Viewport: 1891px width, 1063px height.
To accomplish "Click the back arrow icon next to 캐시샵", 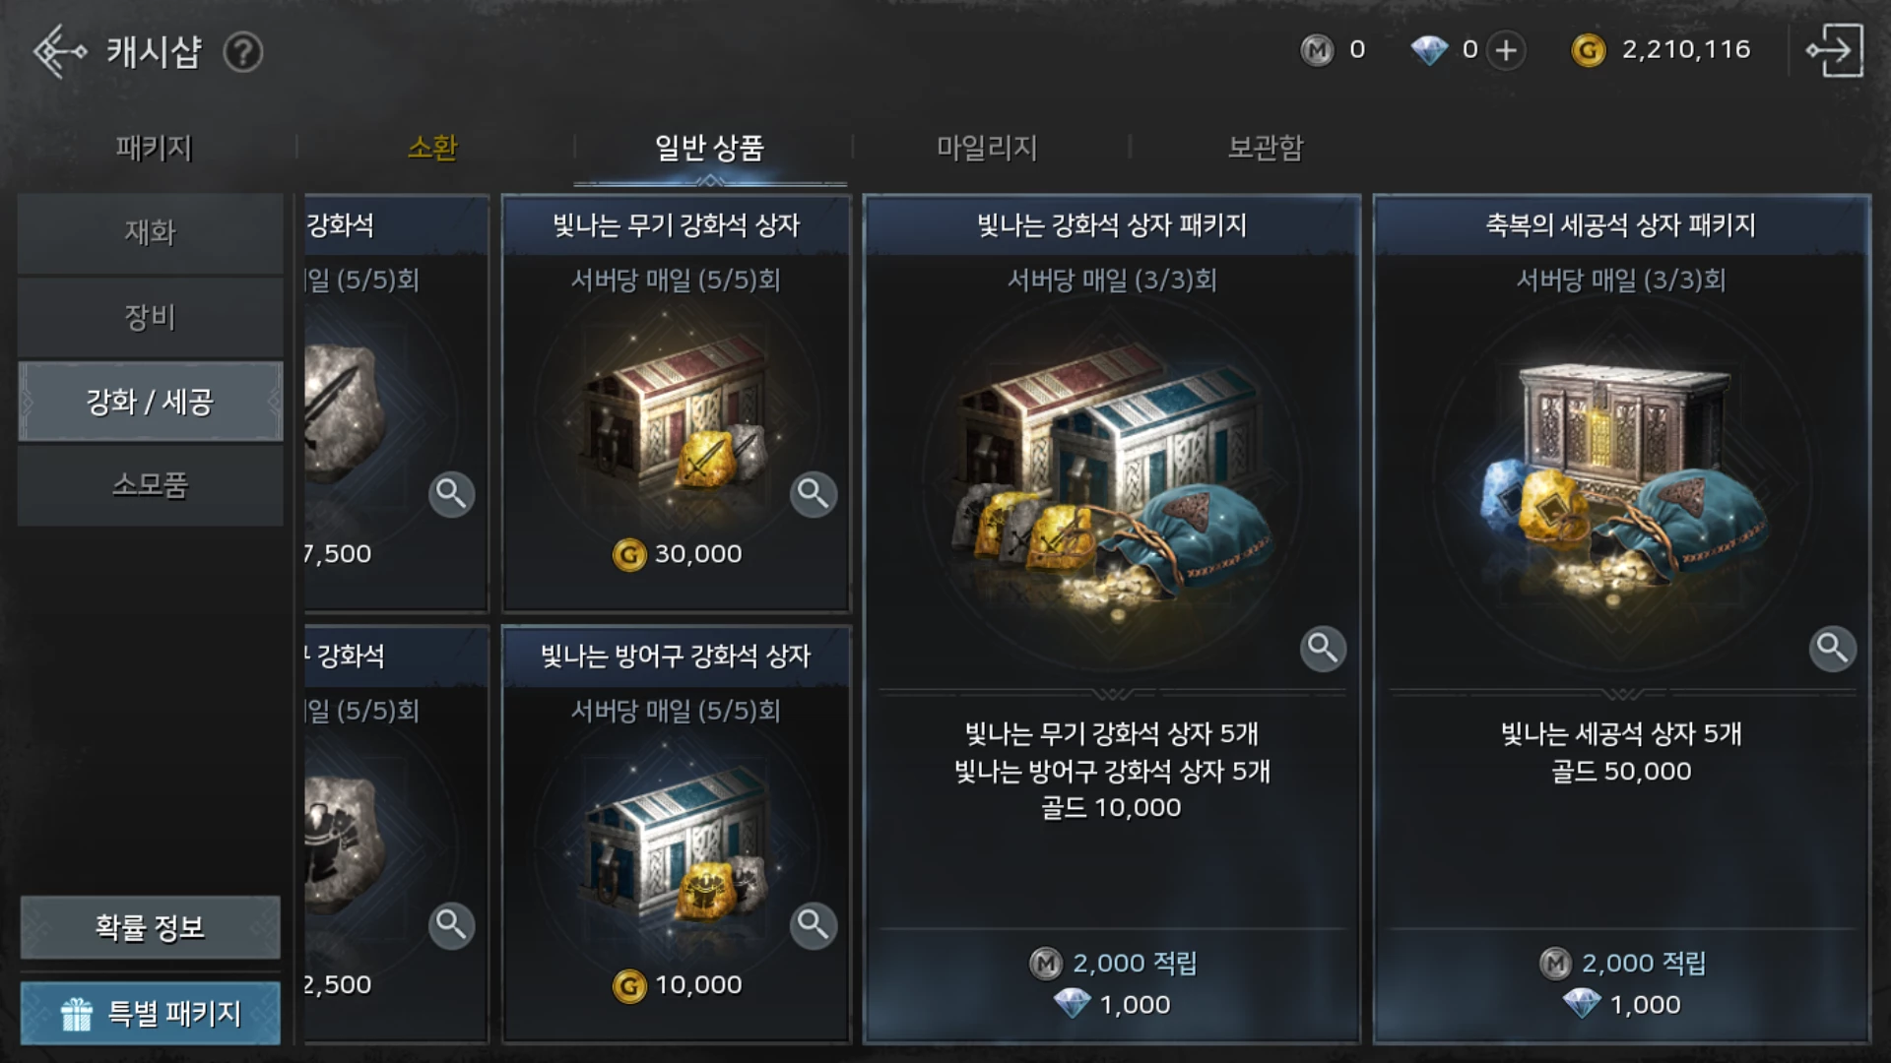I will point(59,51).
